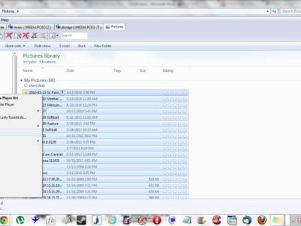
Task: Click the toolbar Search field
Action: pos(74,36)
